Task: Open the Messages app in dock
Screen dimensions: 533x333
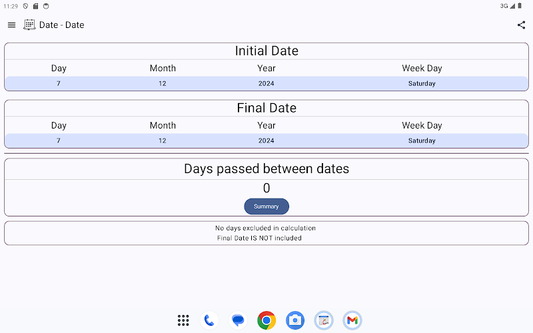Action: 238,320
